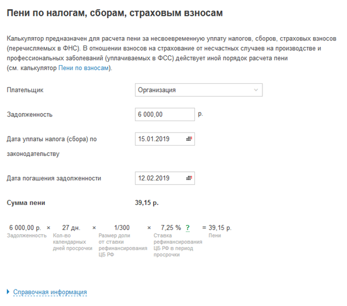
Task: Click the 6 000,00 р. value in formula
Action: click(25, 228)
